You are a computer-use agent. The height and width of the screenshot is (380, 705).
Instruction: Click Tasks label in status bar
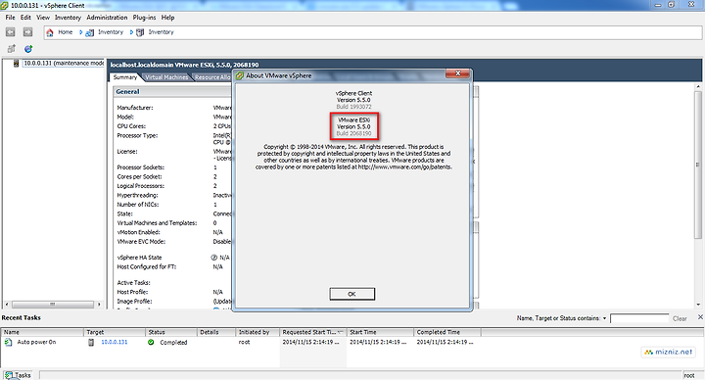click(23, 375)
